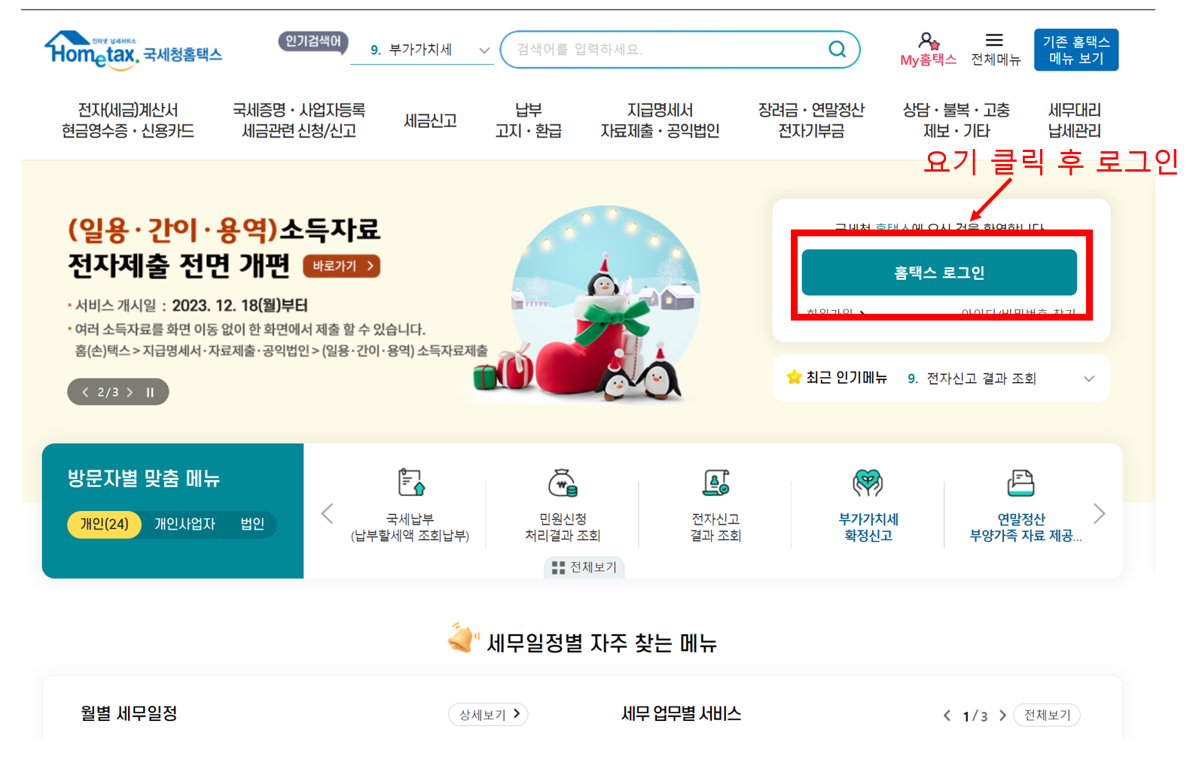The height and width of the screenshot is (760, 1190).
Task: Pause the banner slideshow
Action: coord(150,392)
